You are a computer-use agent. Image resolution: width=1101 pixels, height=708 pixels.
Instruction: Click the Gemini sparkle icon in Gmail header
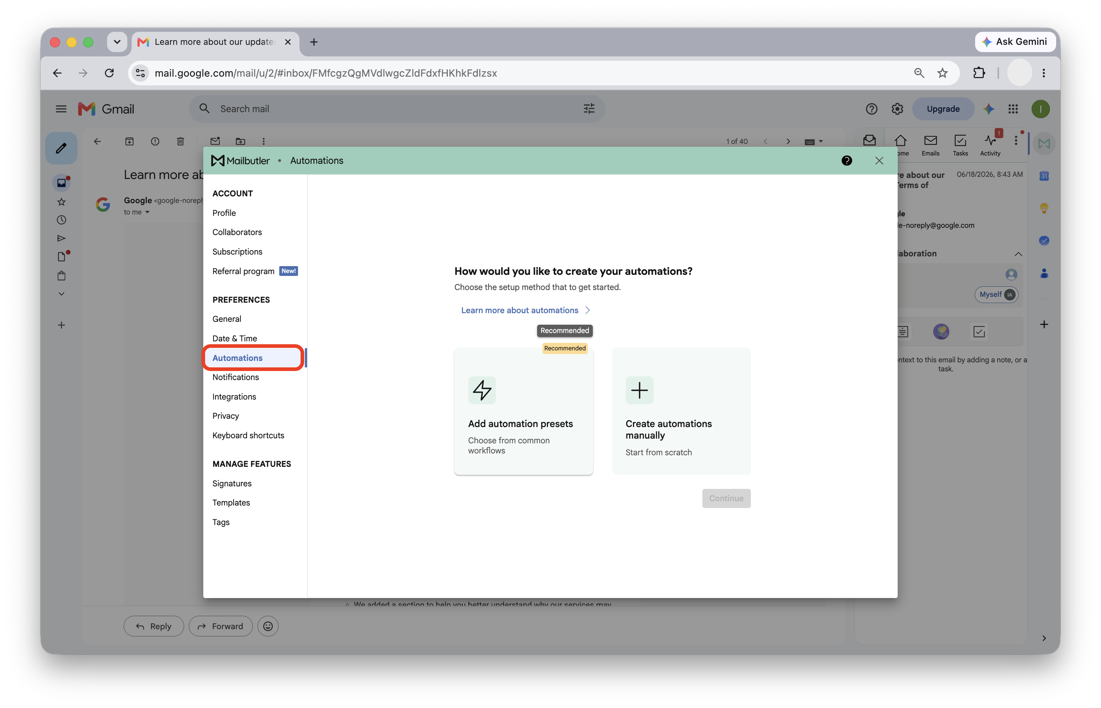988,109
